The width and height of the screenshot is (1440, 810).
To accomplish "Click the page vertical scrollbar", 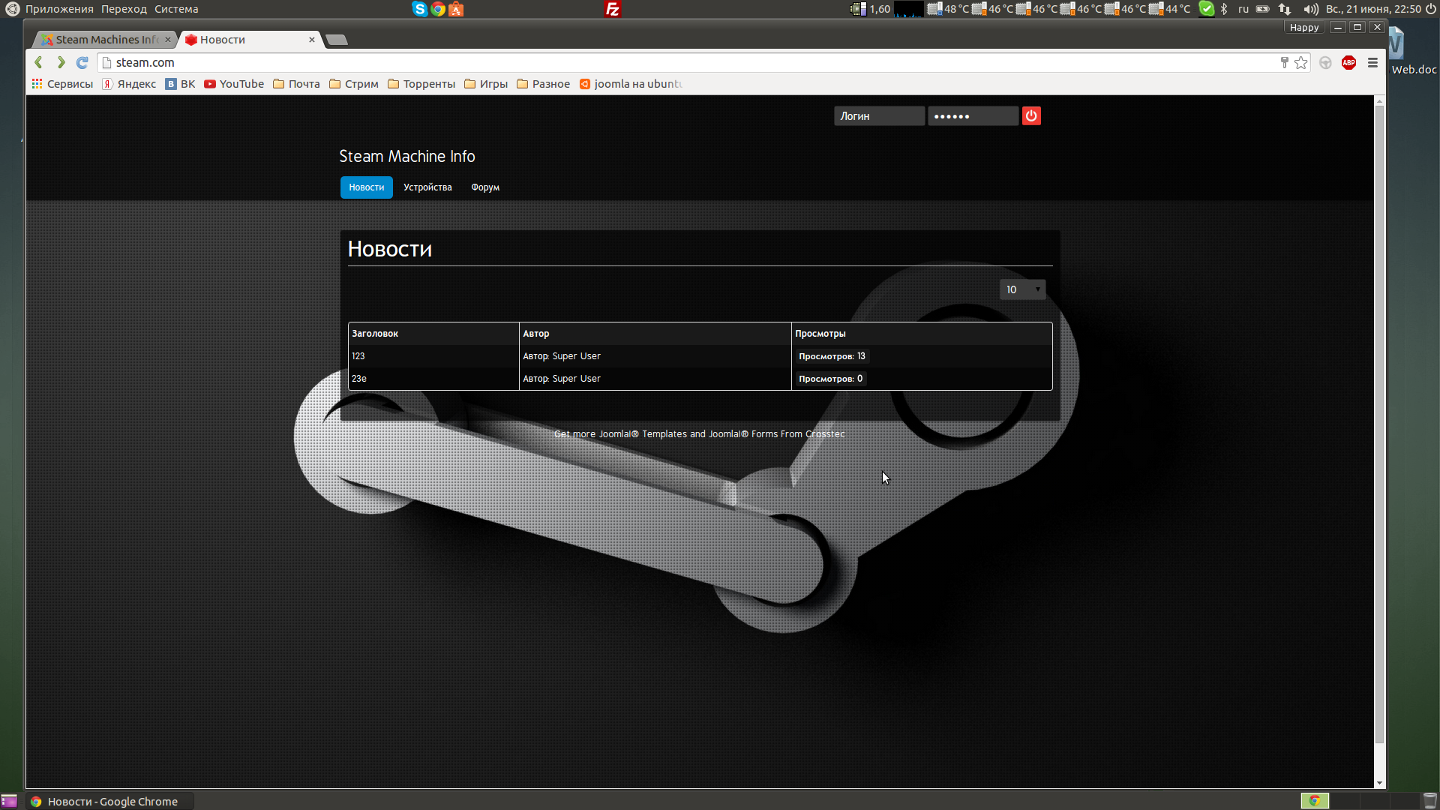I will pos(1379,420).
